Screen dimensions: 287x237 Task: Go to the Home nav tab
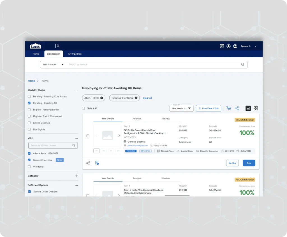pos(36,54)
